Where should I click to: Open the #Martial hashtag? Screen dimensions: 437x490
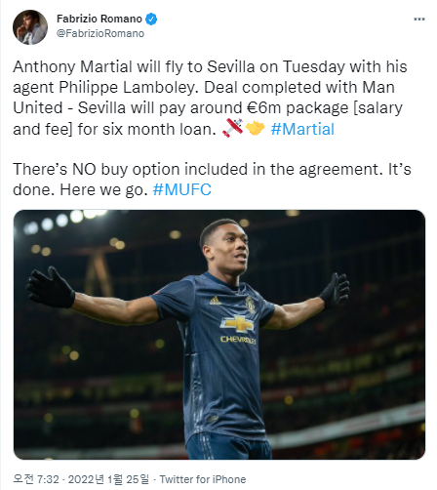[x=302, y=129]
